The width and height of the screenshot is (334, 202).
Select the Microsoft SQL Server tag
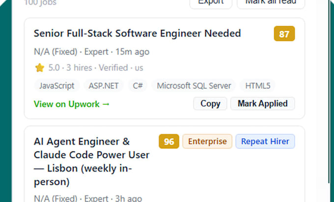tap(194, 86)
